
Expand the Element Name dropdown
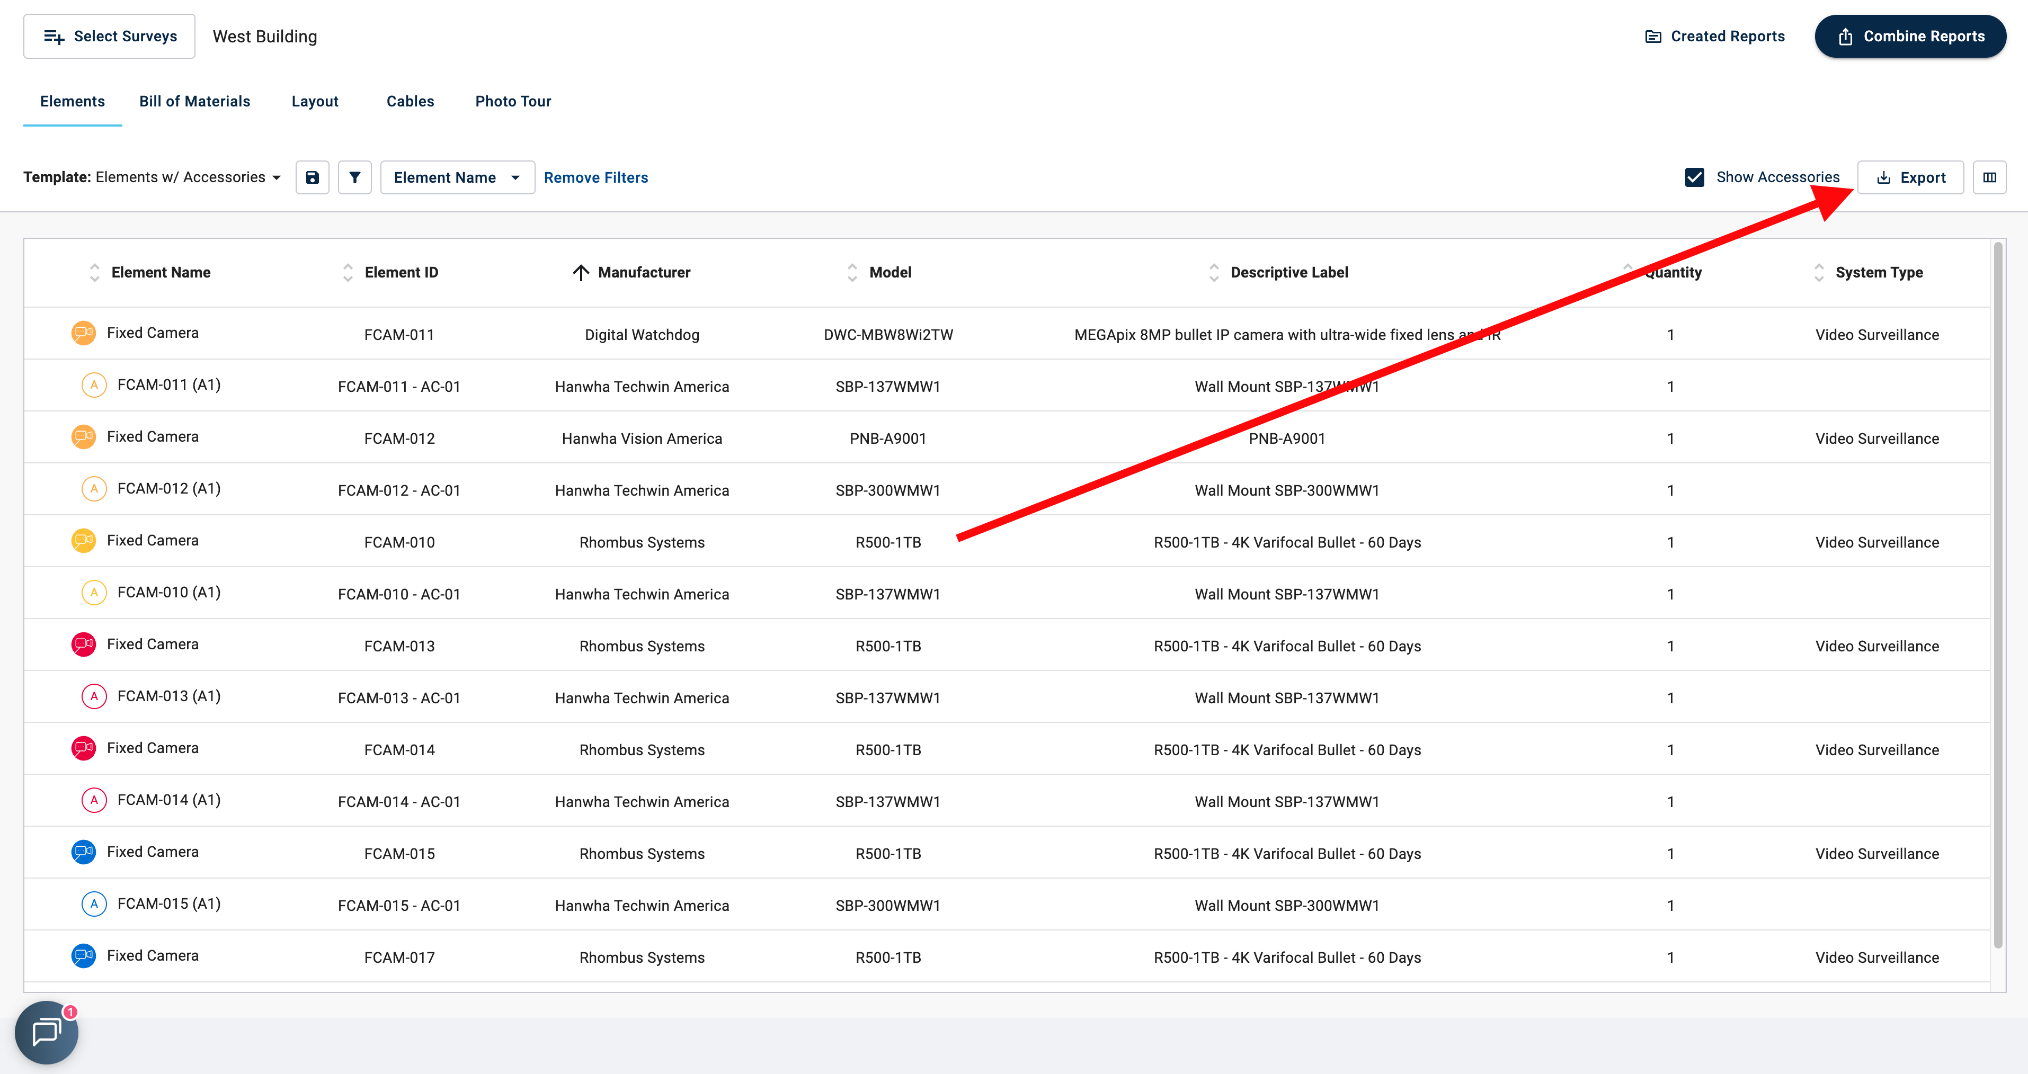coord(457,177)
